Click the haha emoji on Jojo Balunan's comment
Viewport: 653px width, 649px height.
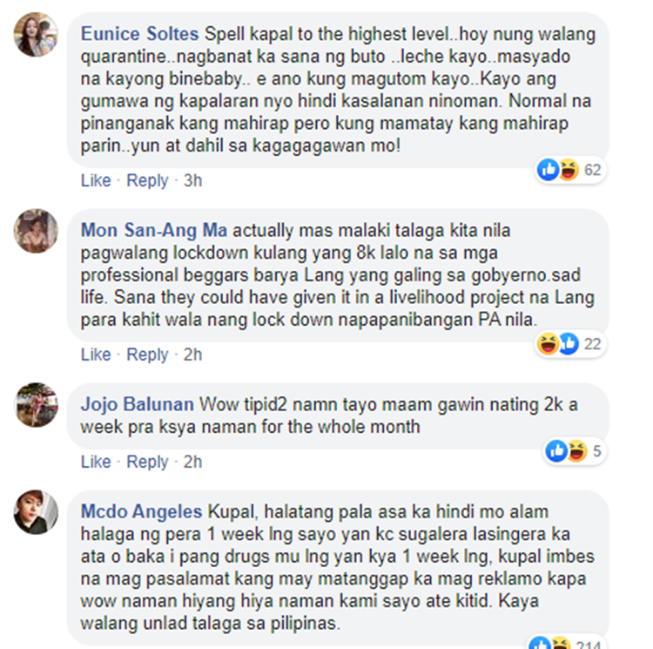(576, 451)
